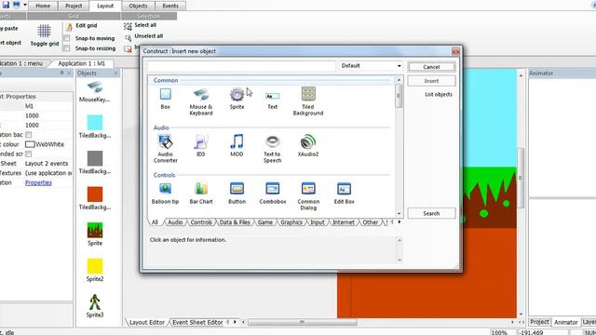This screenshot has width=596, height=335.
Task: Select the XAudio2 object
Action: (x=308, y=146)
